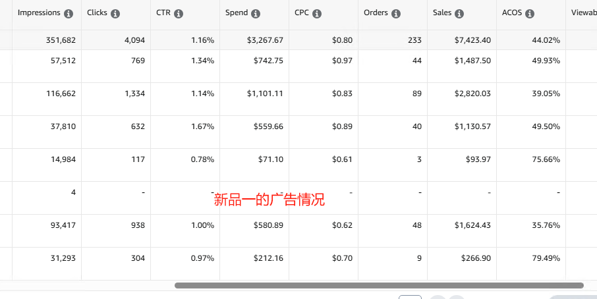This screenshot has height=299, width=597.
Task: Click ACOS cell 75.66%
Action: tap(546, 159)
